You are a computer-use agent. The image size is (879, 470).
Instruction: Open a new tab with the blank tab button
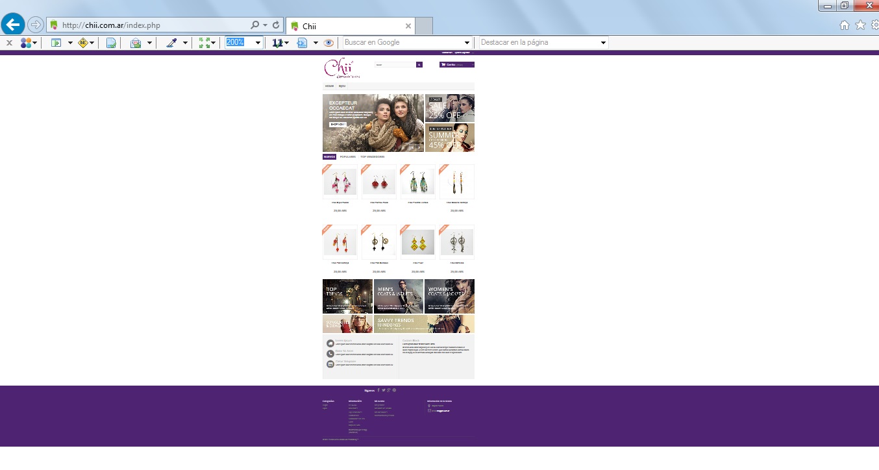[424, 26]
